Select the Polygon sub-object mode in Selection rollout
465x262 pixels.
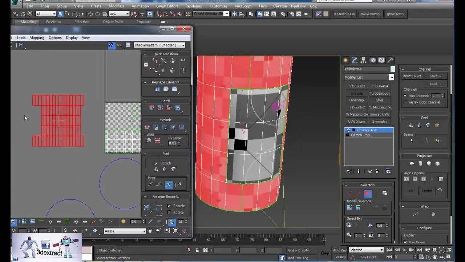(x=367, y=193)
